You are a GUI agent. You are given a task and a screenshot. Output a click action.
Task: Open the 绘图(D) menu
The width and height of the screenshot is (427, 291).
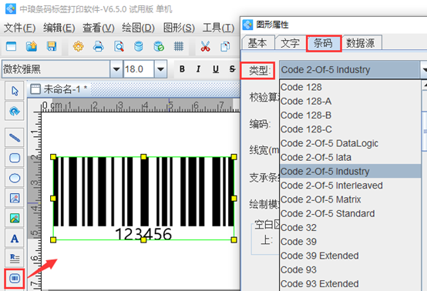click(x=138, y=28)
